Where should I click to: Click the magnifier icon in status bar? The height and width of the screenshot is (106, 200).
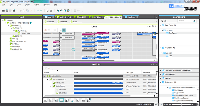click(x=156, y=105)
